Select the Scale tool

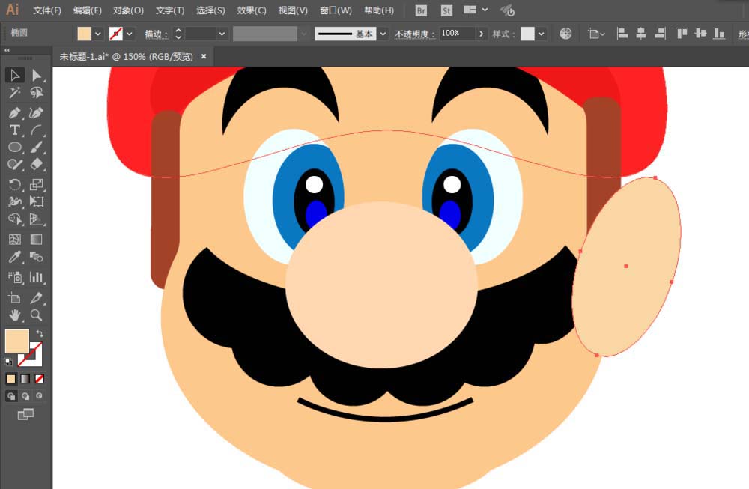click(36, 184)
